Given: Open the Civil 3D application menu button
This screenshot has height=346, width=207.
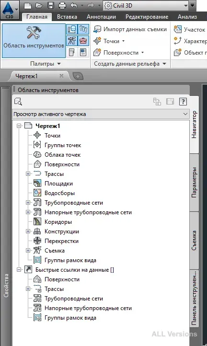Looking at the screenshot, I should 10,10.
